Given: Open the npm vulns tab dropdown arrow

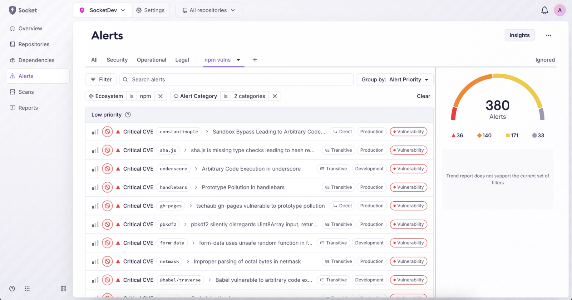Looking at the screenshot, I should click(x=238, y=60).
